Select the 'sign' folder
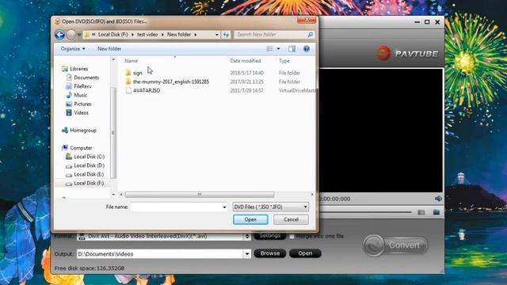 (x=137, y=73)
